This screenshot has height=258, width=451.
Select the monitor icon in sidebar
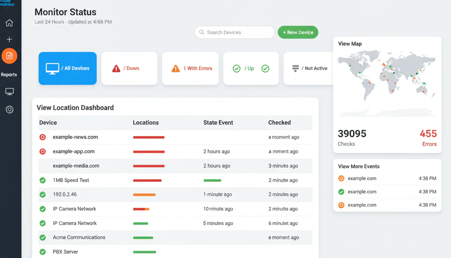point(9,91)
